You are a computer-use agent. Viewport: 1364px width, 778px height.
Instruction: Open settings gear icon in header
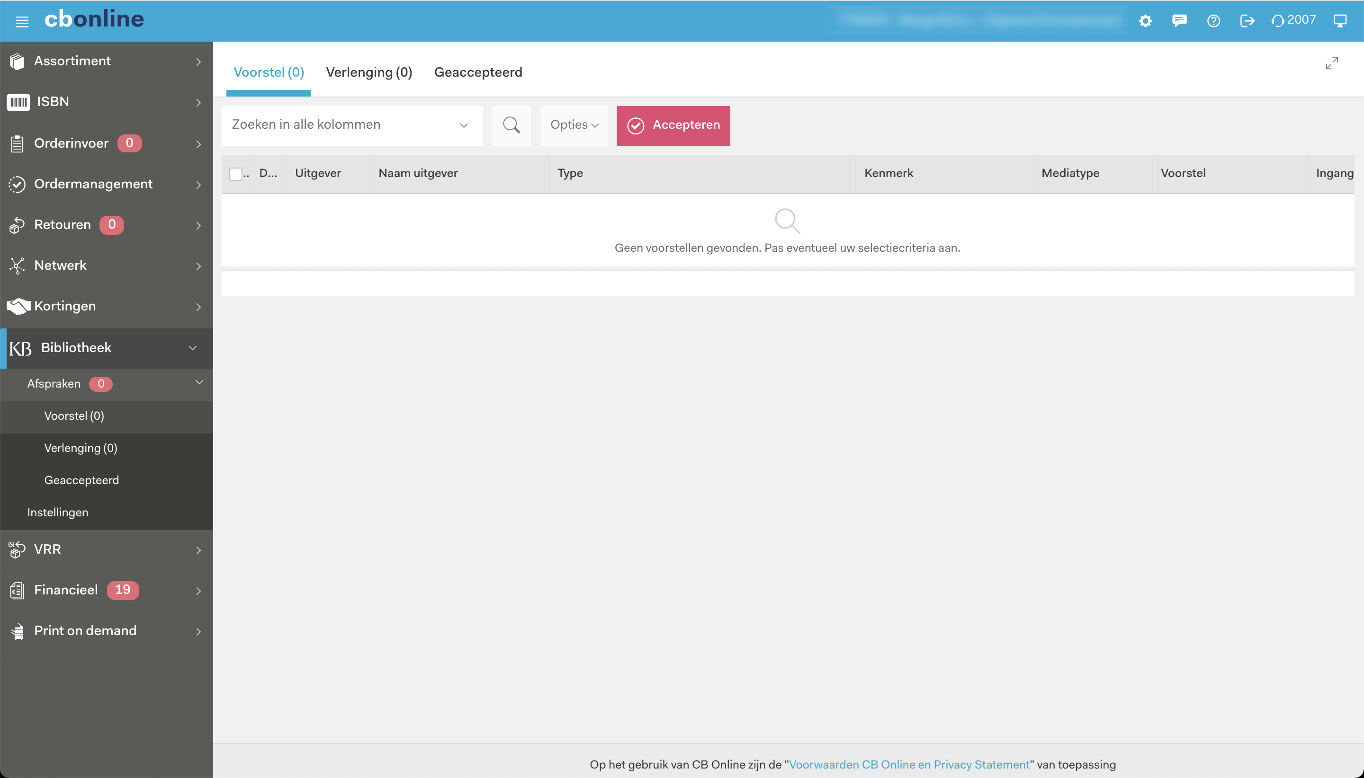[x=1145, y=21]
